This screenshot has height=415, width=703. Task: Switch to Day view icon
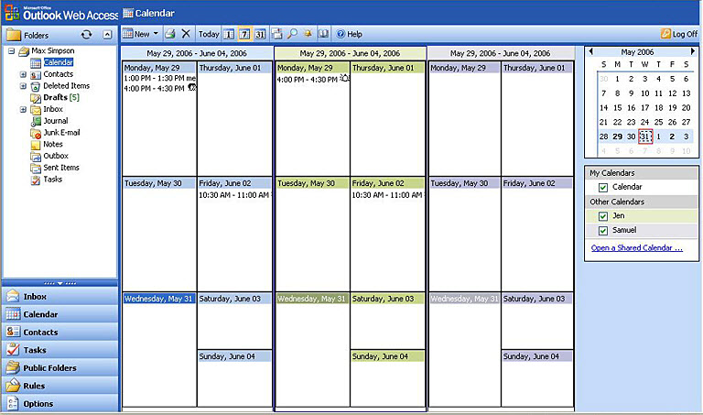229,34
